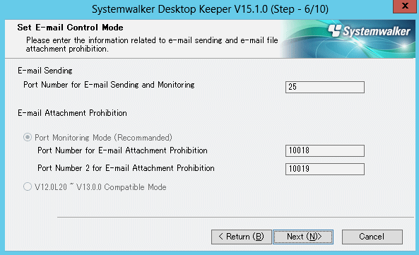Cancel the installation wizard
The image size is (419, 255).
372,237
